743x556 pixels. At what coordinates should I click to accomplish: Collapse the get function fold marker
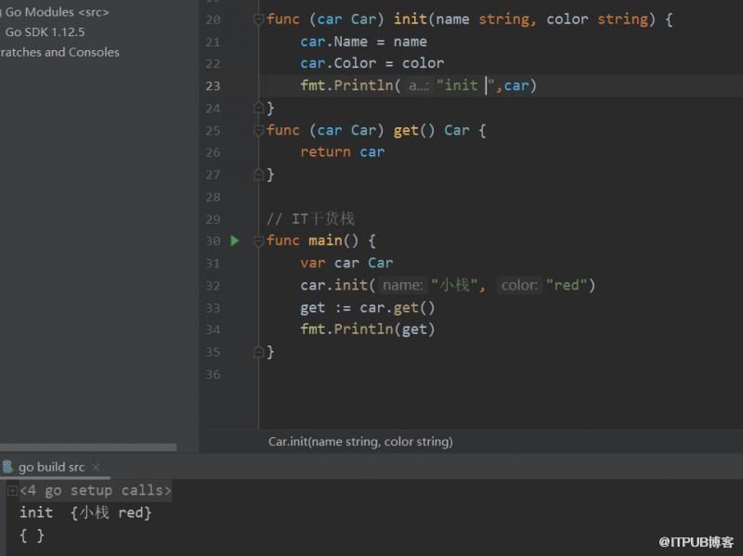[259, 130]
